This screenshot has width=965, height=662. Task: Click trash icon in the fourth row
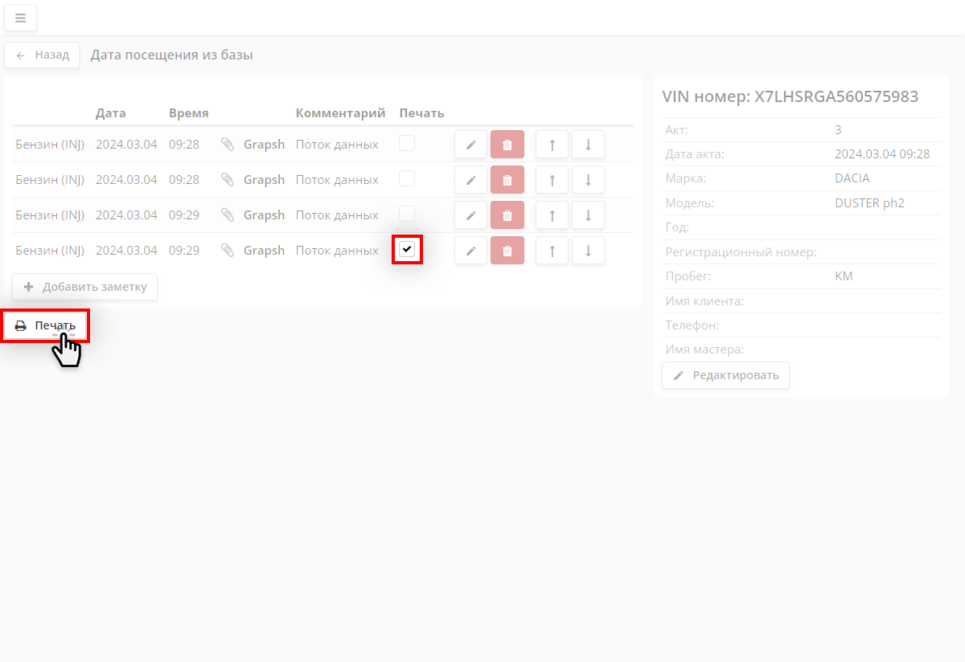pos(507,251)
